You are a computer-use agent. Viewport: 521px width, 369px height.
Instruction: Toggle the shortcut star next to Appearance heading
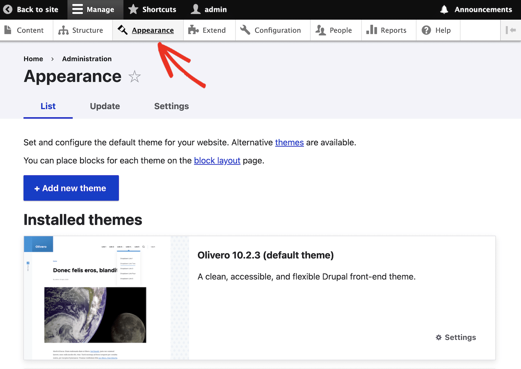(134, 77)
